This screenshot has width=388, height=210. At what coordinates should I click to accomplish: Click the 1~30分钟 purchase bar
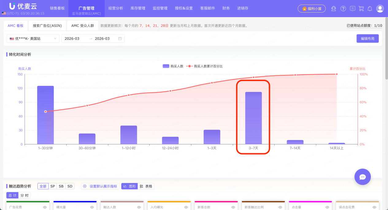(x=45, y=115)
